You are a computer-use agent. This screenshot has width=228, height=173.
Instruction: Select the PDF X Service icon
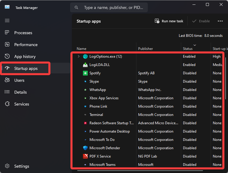coord(85,156)
